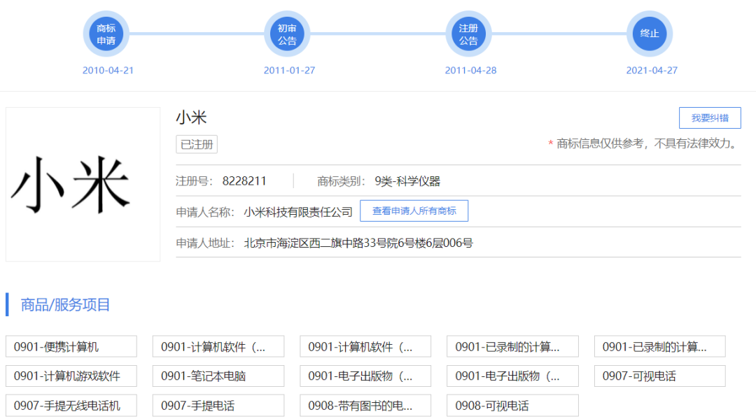
Task: Click applicant name 小米科技有限责任公司
Action: point(298,212)
